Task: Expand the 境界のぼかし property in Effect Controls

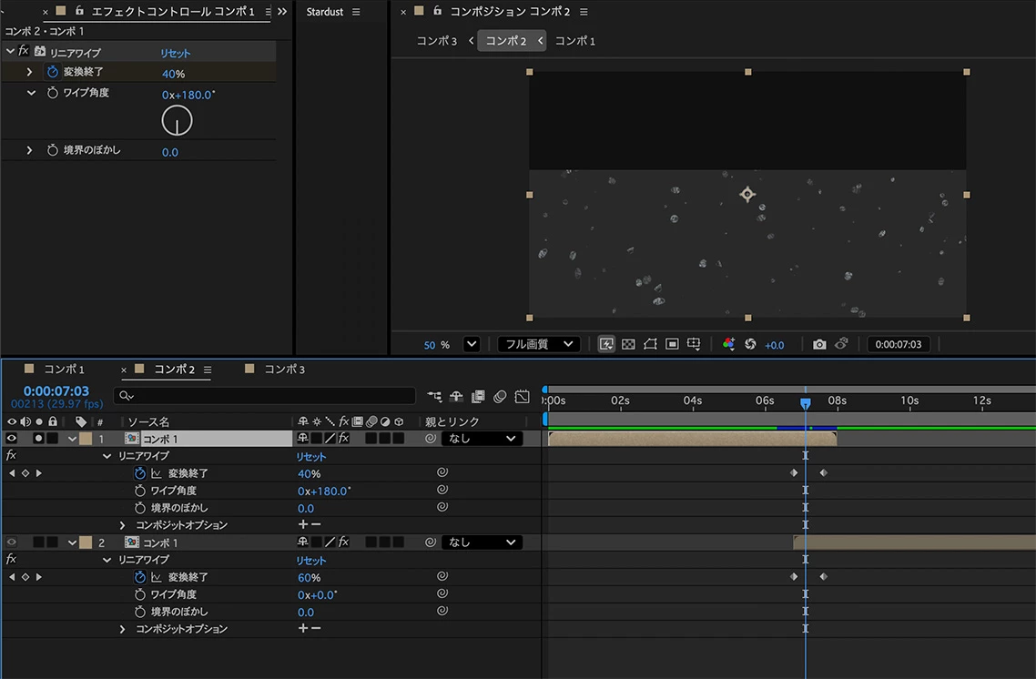Action: click(29, 150)
